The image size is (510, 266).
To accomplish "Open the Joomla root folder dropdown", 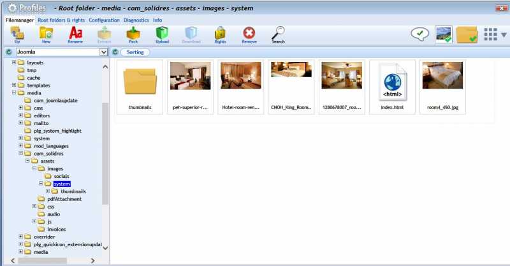I will tap(103, 52).
